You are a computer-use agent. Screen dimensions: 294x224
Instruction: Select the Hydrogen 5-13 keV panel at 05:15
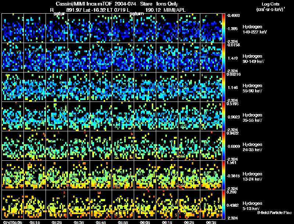(x=35, y=205)
